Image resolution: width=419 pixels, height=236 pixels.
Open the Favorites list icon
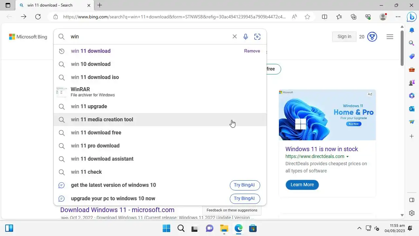point(339,17)
